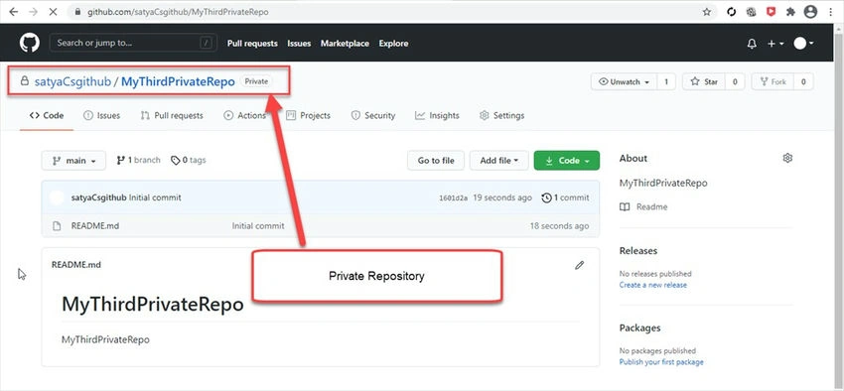Open the notifications bell
Image resolution: width=844 pixels, height=391 pixels.
(x=752, y=44)
